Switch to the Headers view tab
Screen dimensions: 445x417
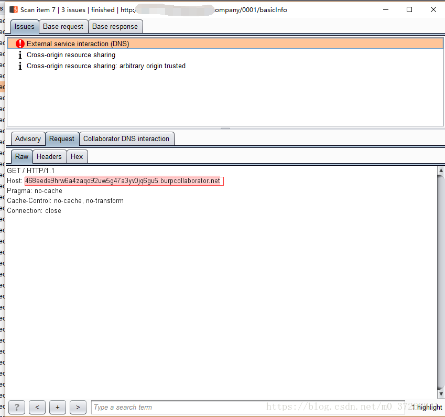click(x=49, y=156)
